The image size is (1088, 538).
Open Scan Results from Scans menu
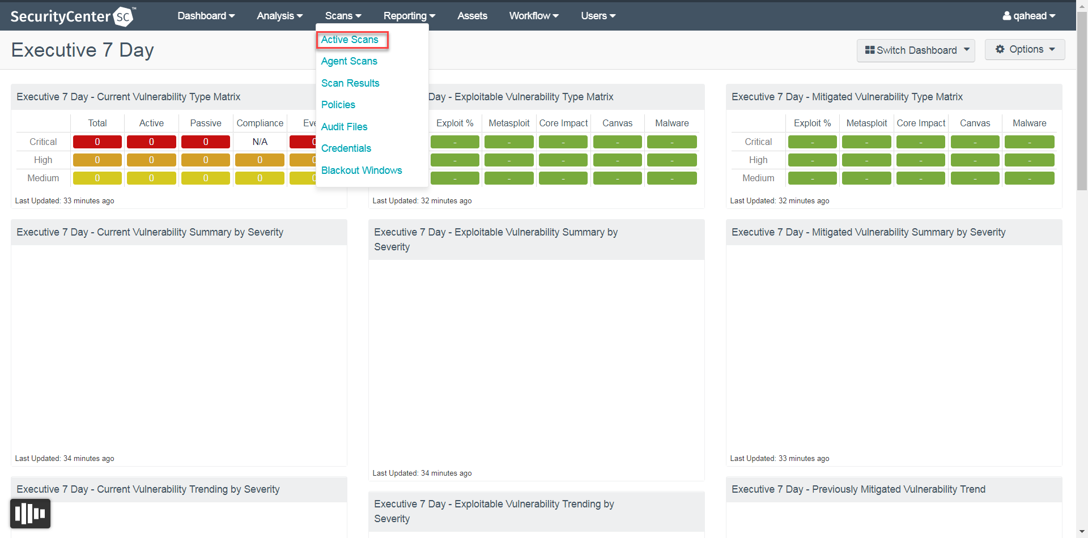[350, 83]
